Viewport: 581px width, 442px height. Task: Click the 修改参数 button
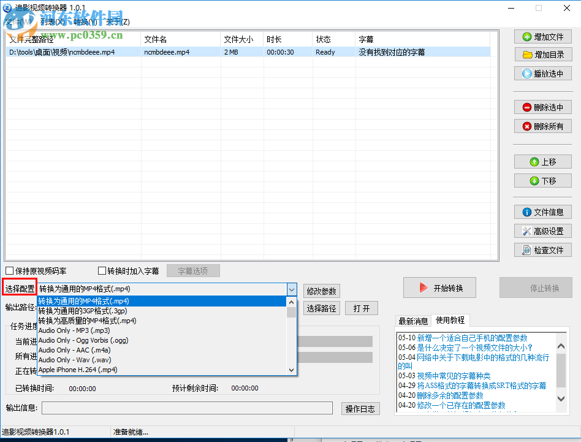[321, 291]
